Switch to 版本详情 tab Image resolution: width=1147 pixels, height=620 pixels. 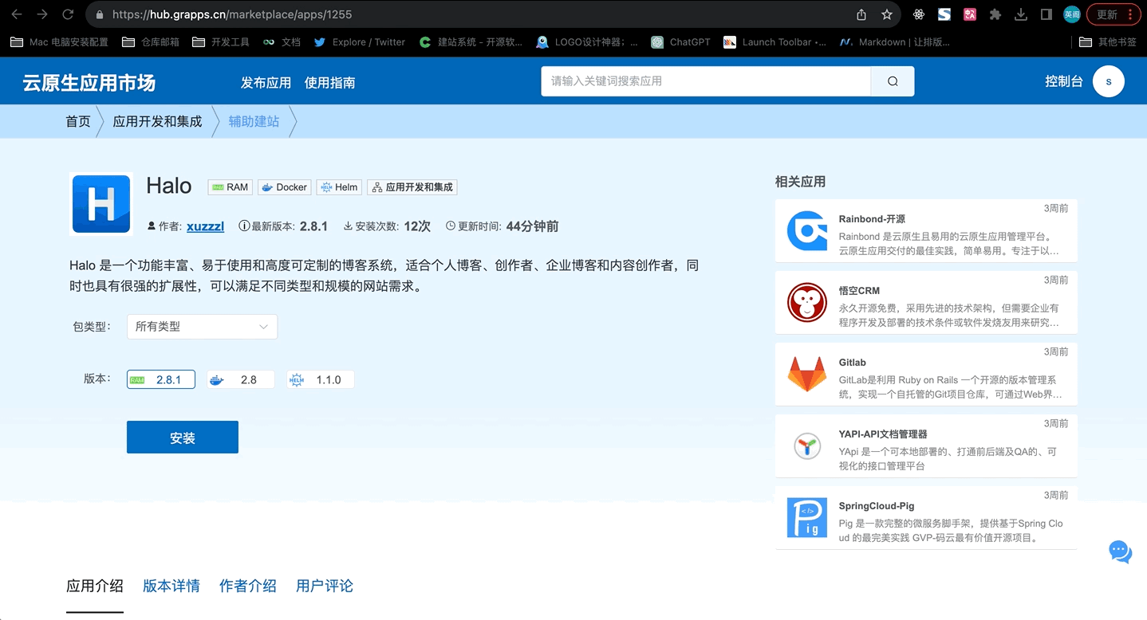171,586
